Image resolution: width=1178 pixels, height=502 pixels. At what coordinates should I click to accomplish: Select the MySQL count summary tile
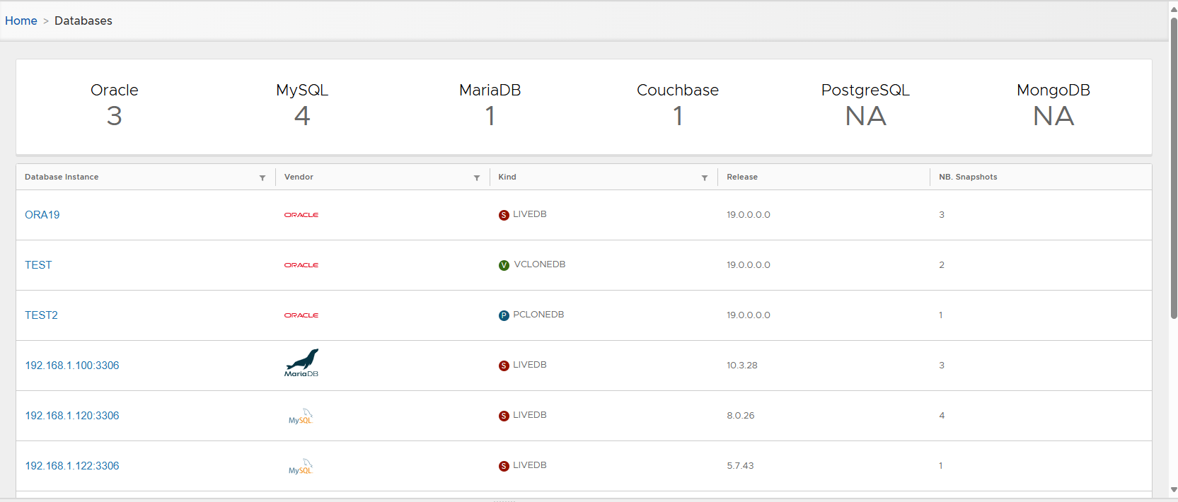[302, 105]
